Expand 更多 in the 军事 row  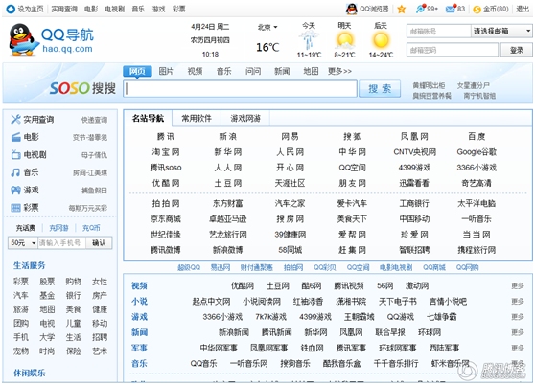pyautogui.click(x=517, y=348)
